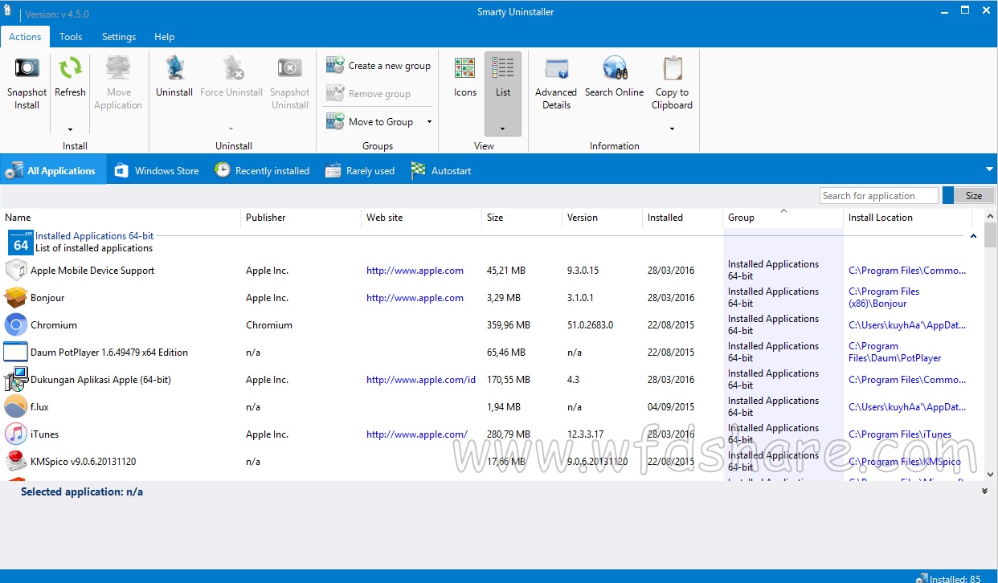Create a new group

(x=378, y=65)
